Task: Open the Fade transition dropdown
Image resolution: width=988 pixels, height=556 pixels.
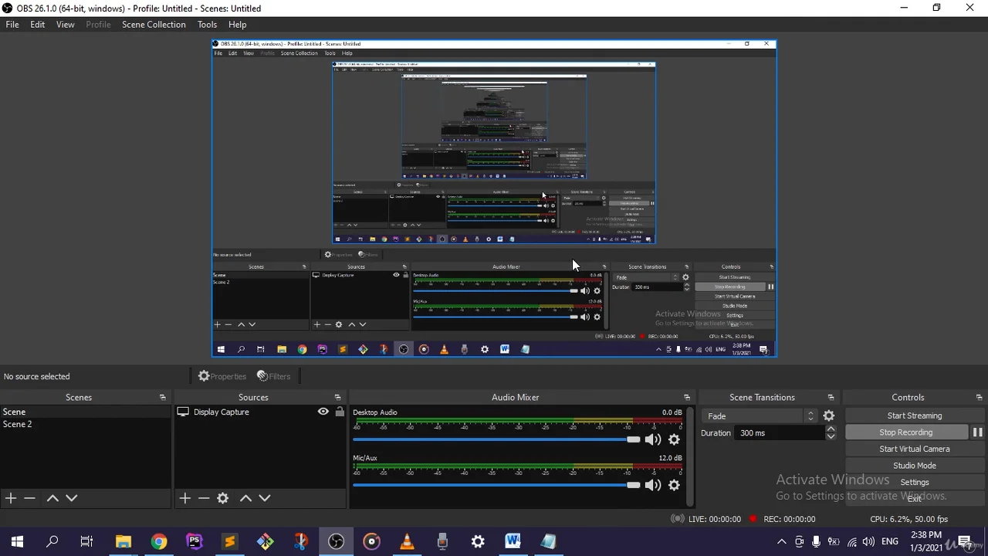Action: tap(760, 415)
